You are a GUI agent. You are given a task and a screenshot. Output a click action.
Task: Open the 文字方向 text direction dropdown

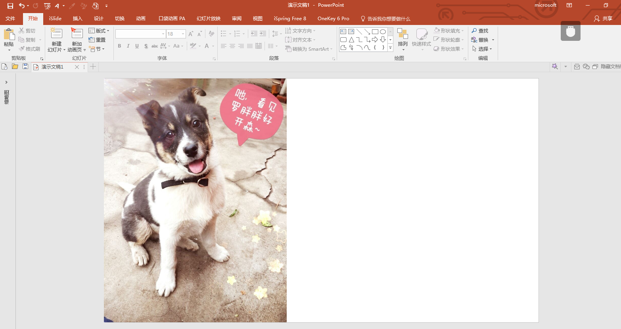point(300,31)
